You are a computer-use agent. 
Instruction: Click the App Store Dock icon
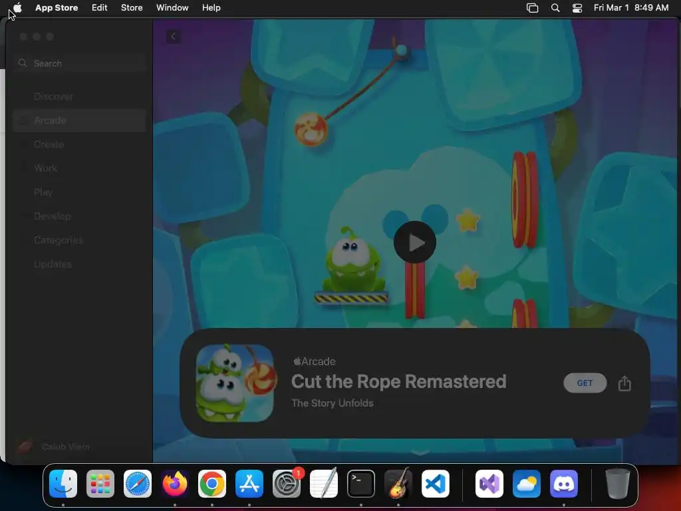tap(249, 484)
